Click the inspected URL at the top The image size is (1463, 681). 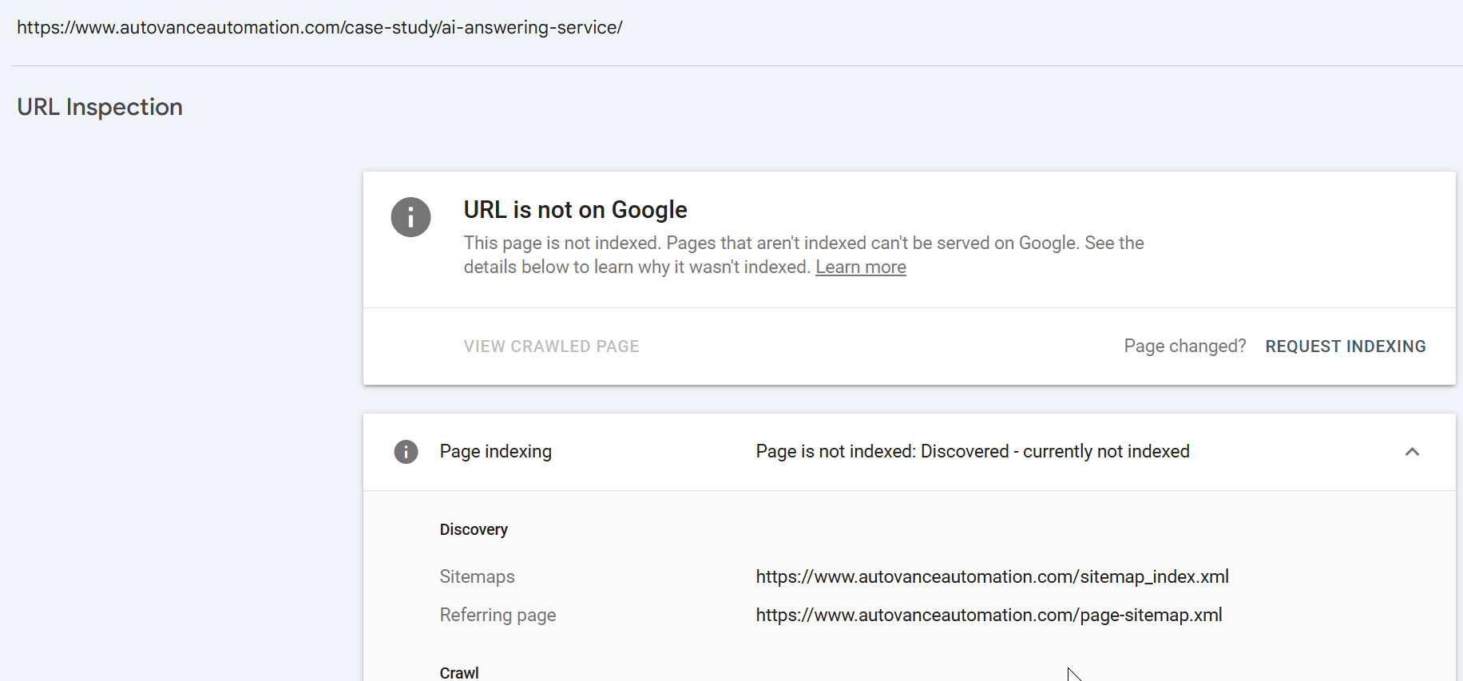[319, 27]
